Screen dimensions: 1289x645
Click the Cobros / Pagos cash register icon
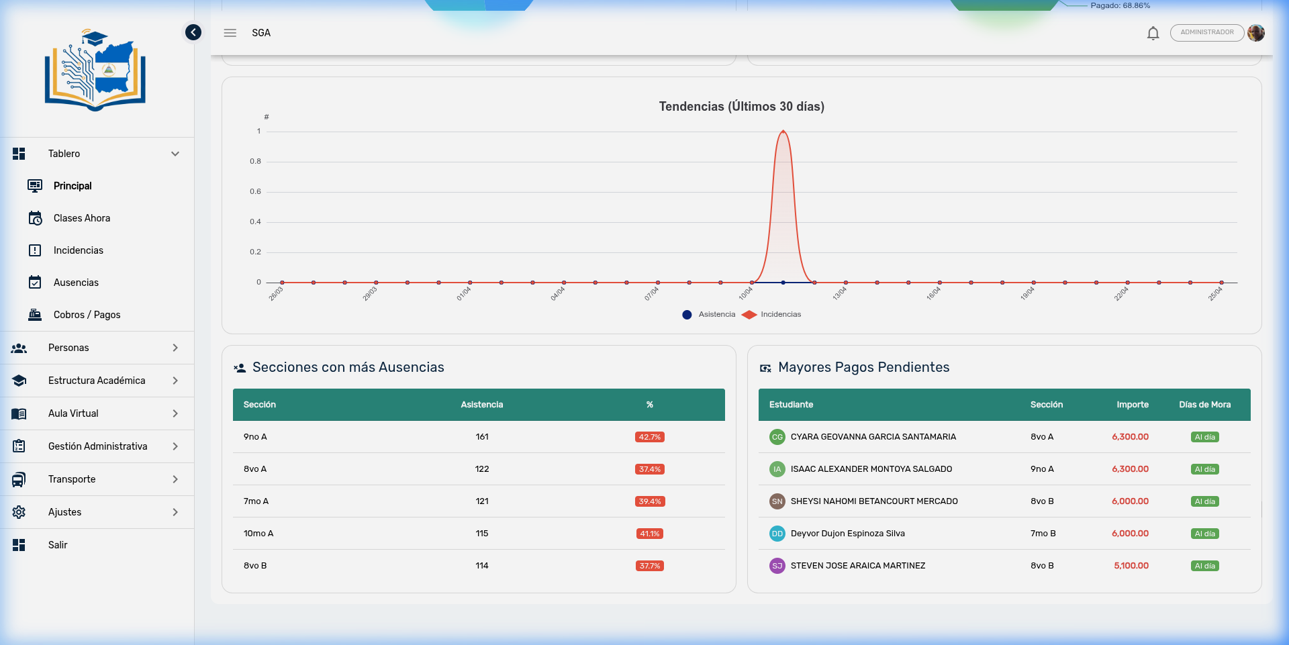coord(35,315)
